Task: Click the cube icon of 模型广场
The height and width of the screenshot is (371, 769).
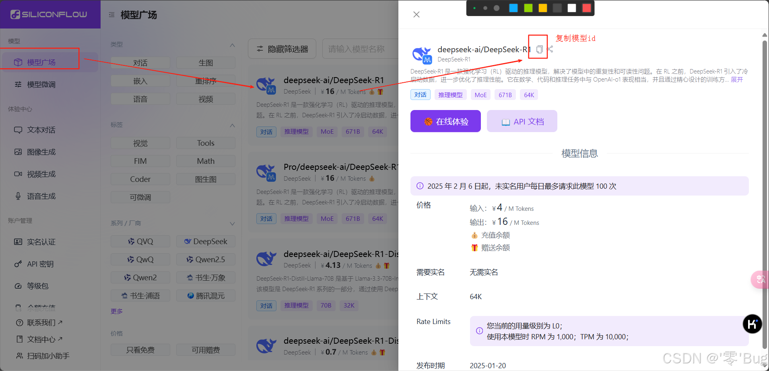Action: [18, 62]
